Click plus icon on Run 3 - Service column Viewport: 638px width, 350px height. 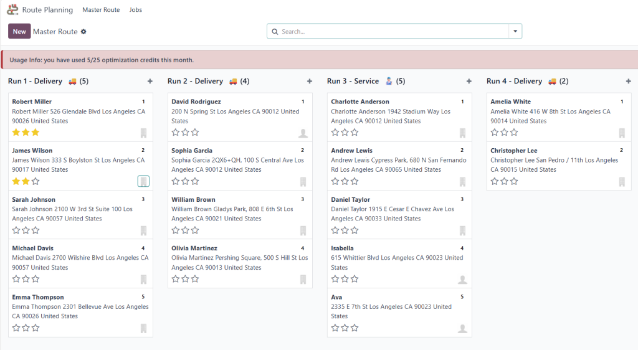point(469,82)
